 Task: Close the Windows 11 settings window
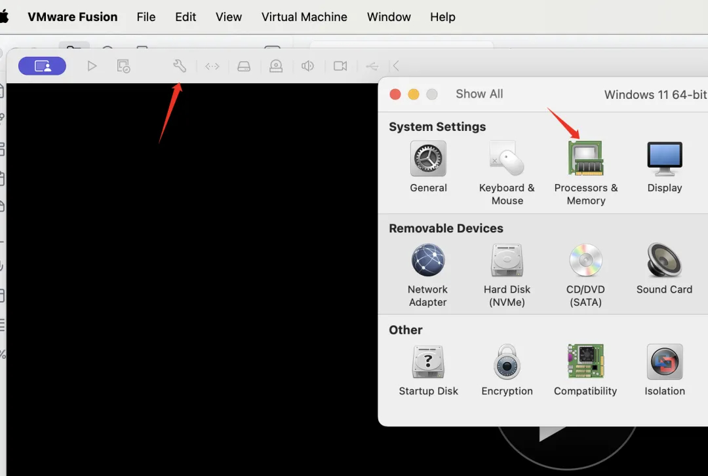(x=395, y=94)
